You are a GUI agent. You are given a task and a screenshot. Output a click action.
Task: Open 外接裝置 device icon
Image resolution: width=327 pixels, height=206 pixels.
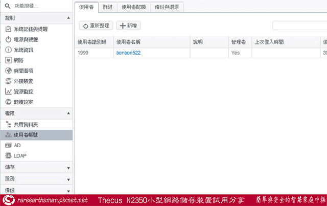[x=8, y=81]
